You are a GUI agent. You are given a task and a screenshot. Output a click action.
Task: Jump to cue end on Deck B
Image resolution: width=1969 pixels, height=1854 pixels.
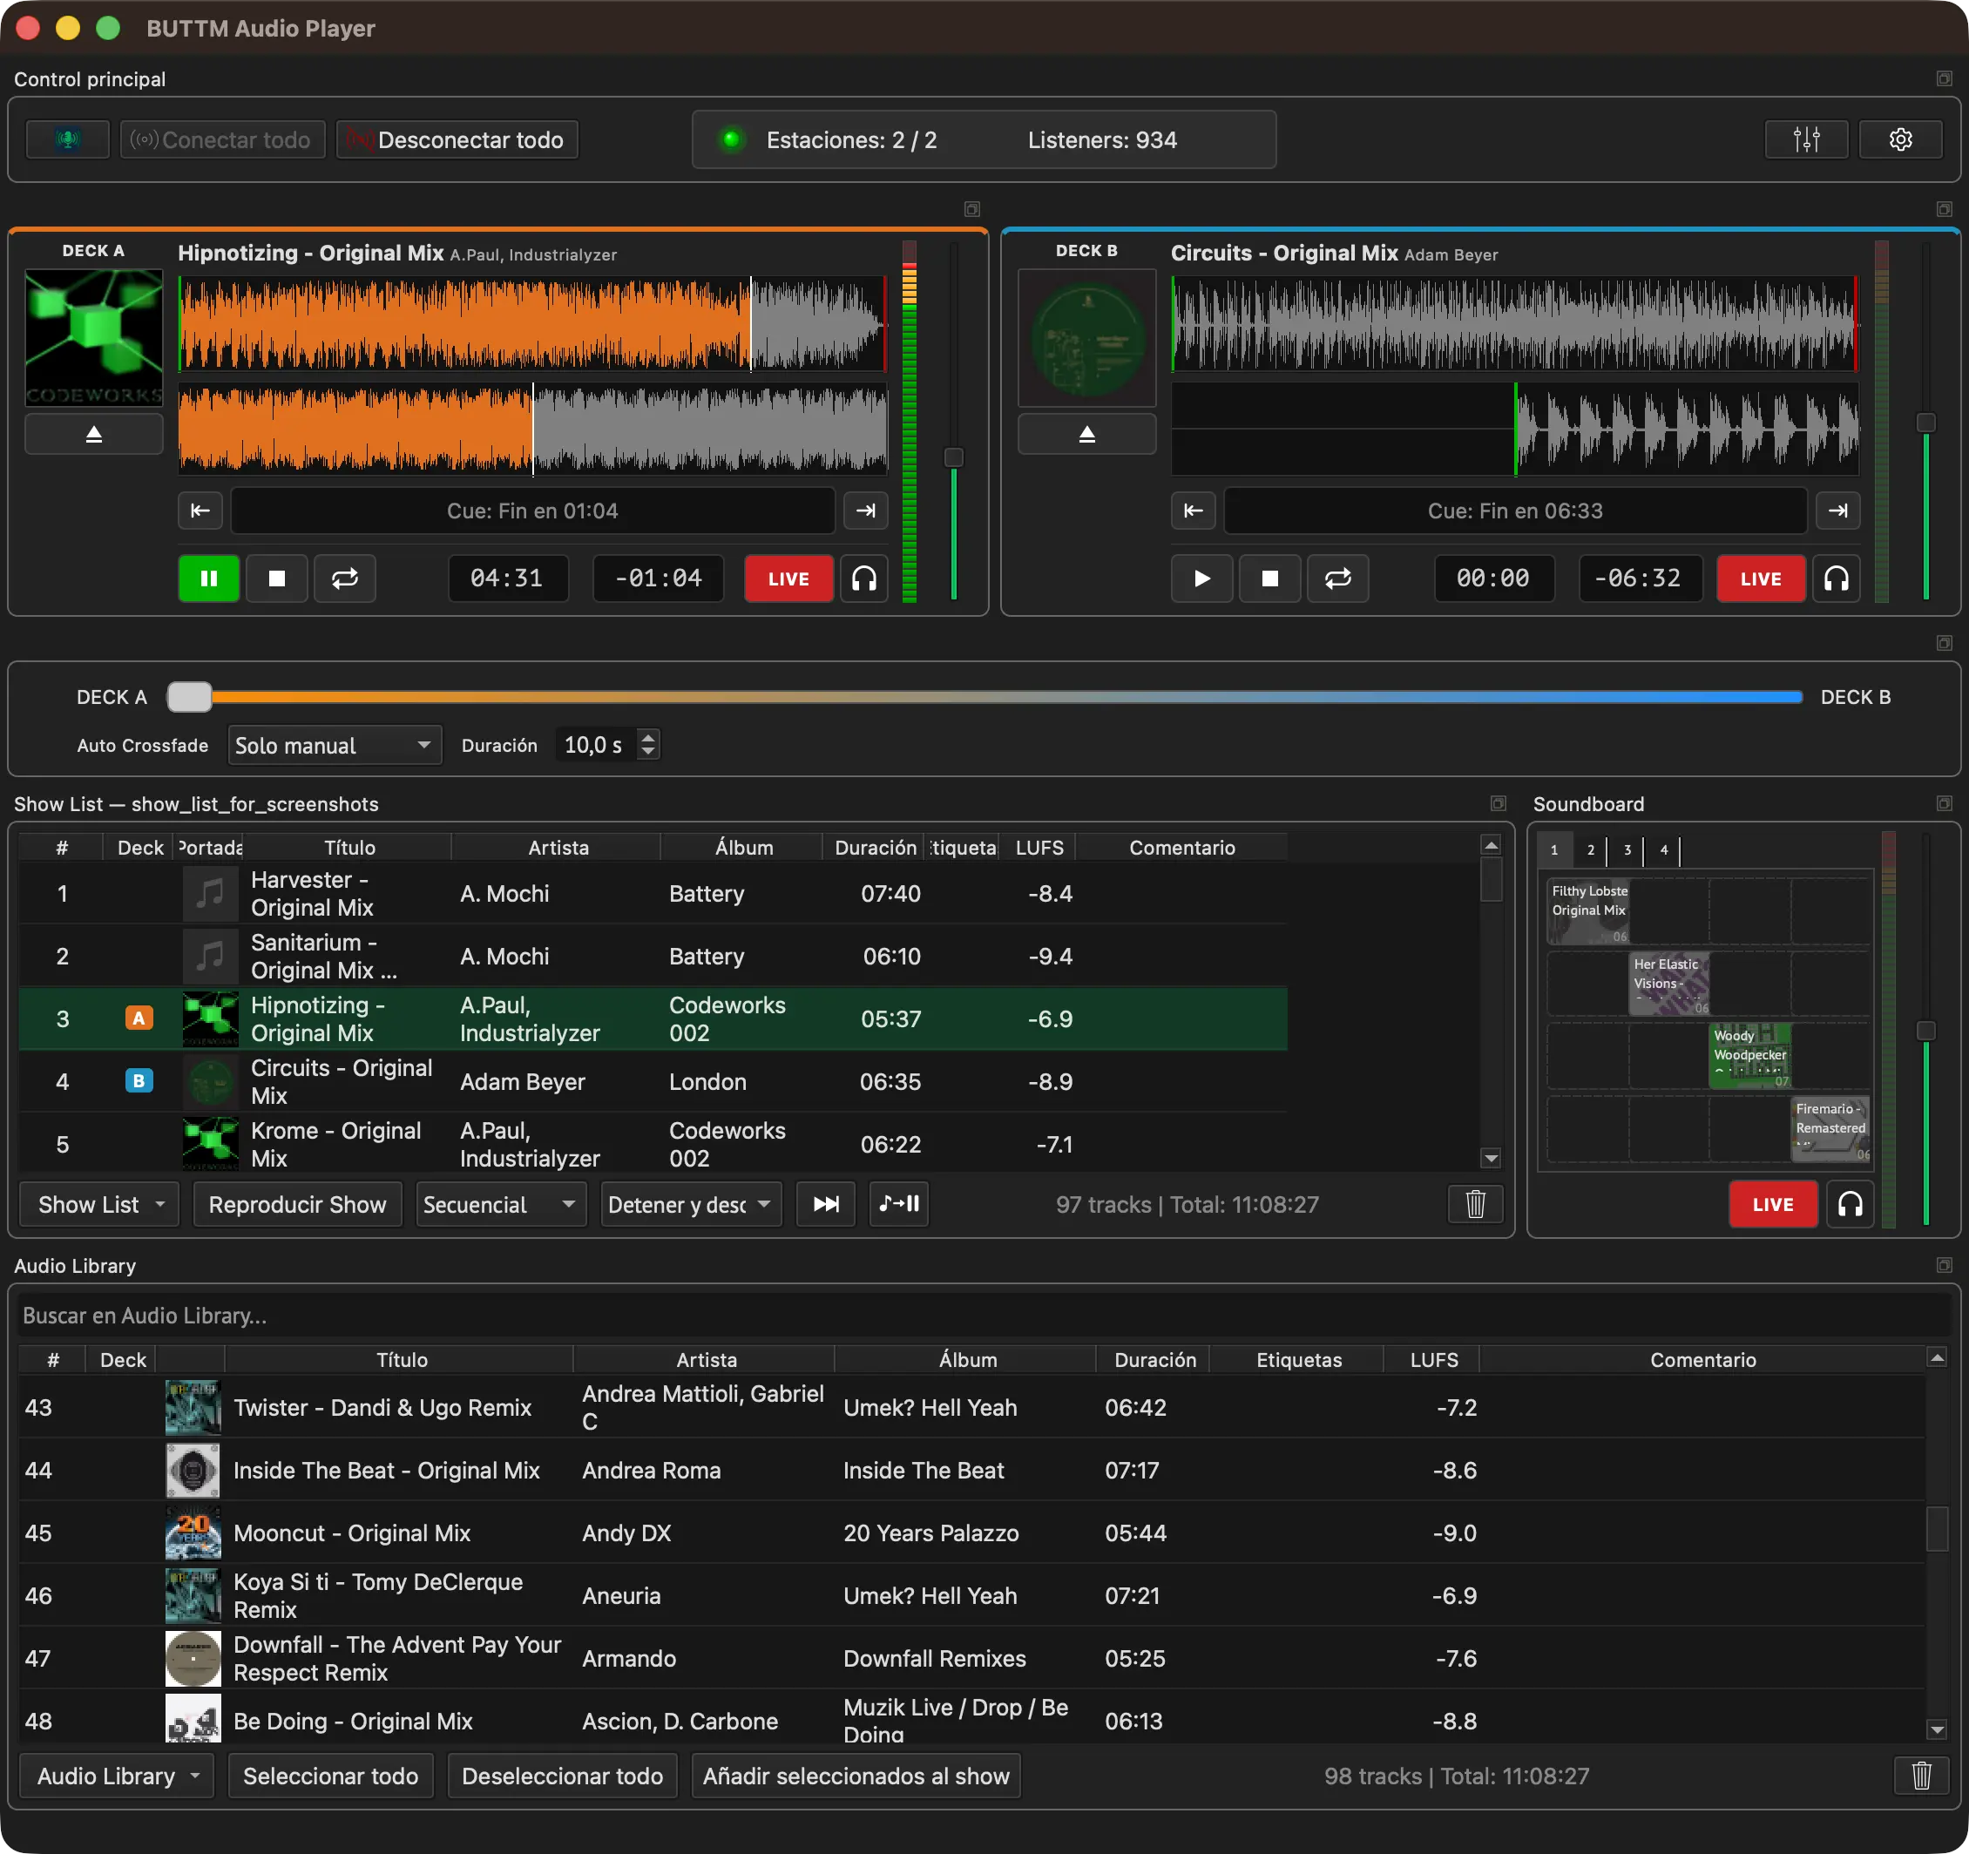pos(1837,511)
